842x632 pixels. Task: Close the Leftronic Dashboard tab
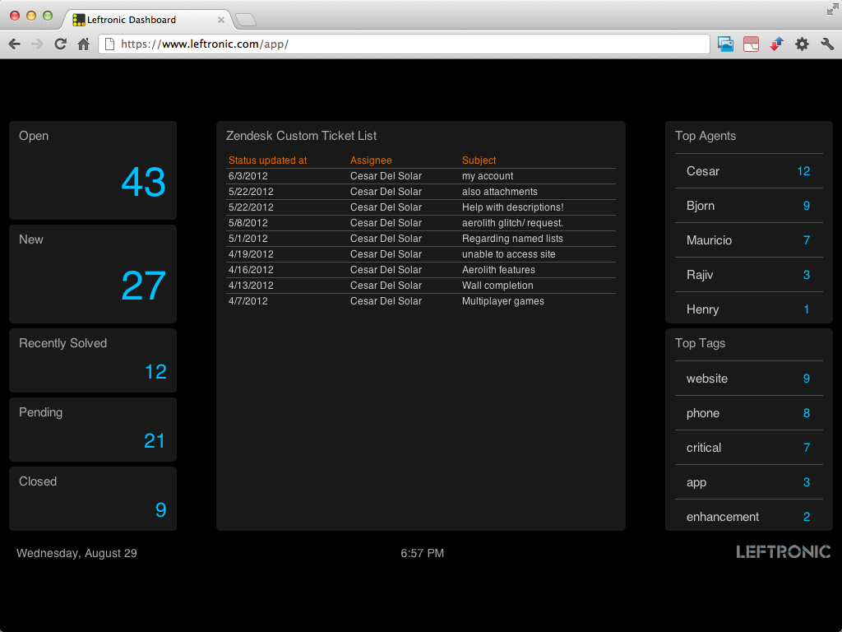(x=220, y=20)
